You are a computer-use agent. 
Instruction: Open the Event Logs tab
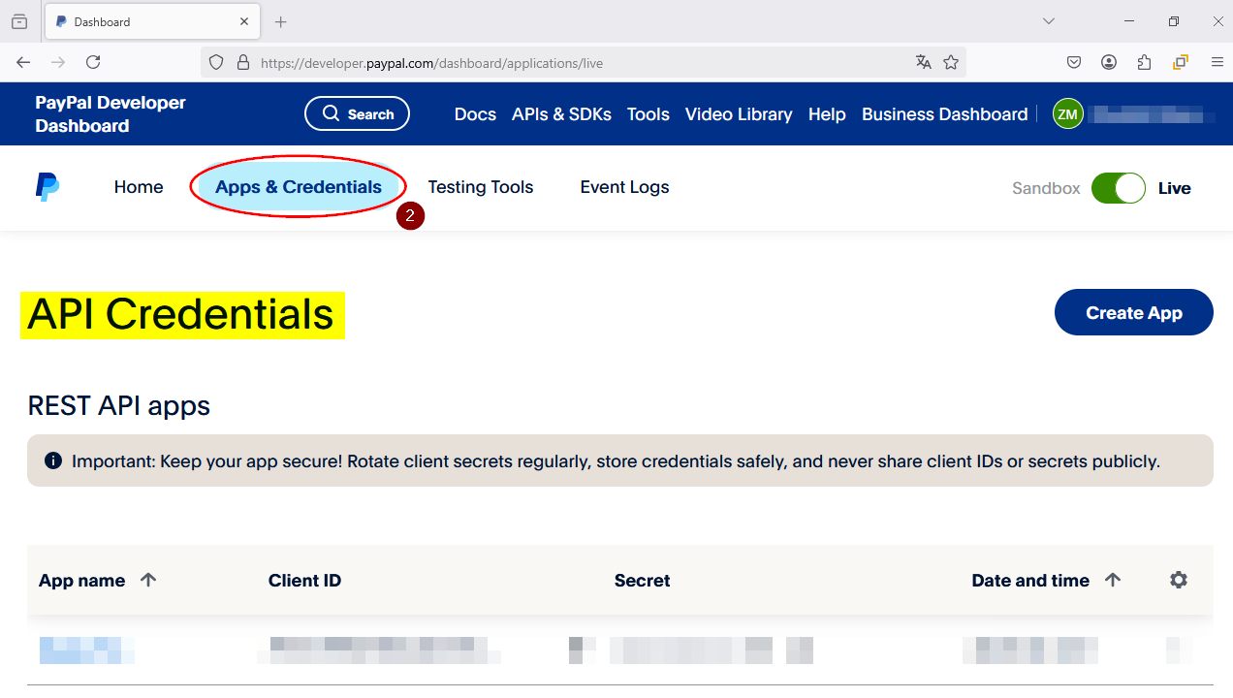pos(625,187)
